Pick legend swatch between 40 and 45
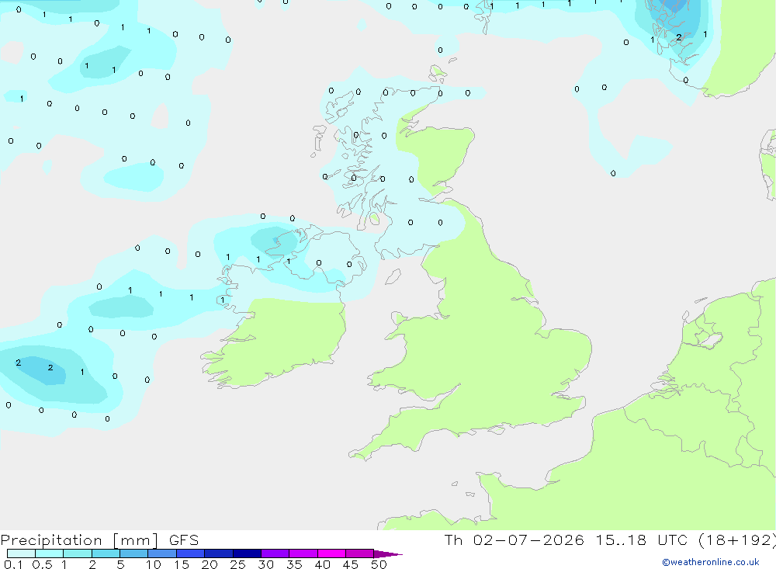Viewport: 776px width, 569px height. 331,553
